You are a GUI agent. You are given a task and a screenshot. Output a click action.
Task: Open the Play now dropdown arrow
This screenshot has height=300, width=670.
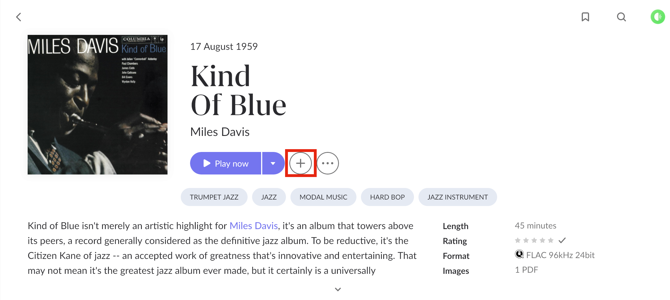(x=273, y=163)
